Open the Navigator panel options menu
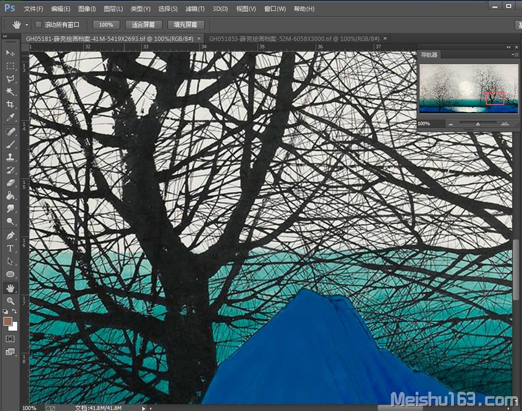 [x=515, y=55]
